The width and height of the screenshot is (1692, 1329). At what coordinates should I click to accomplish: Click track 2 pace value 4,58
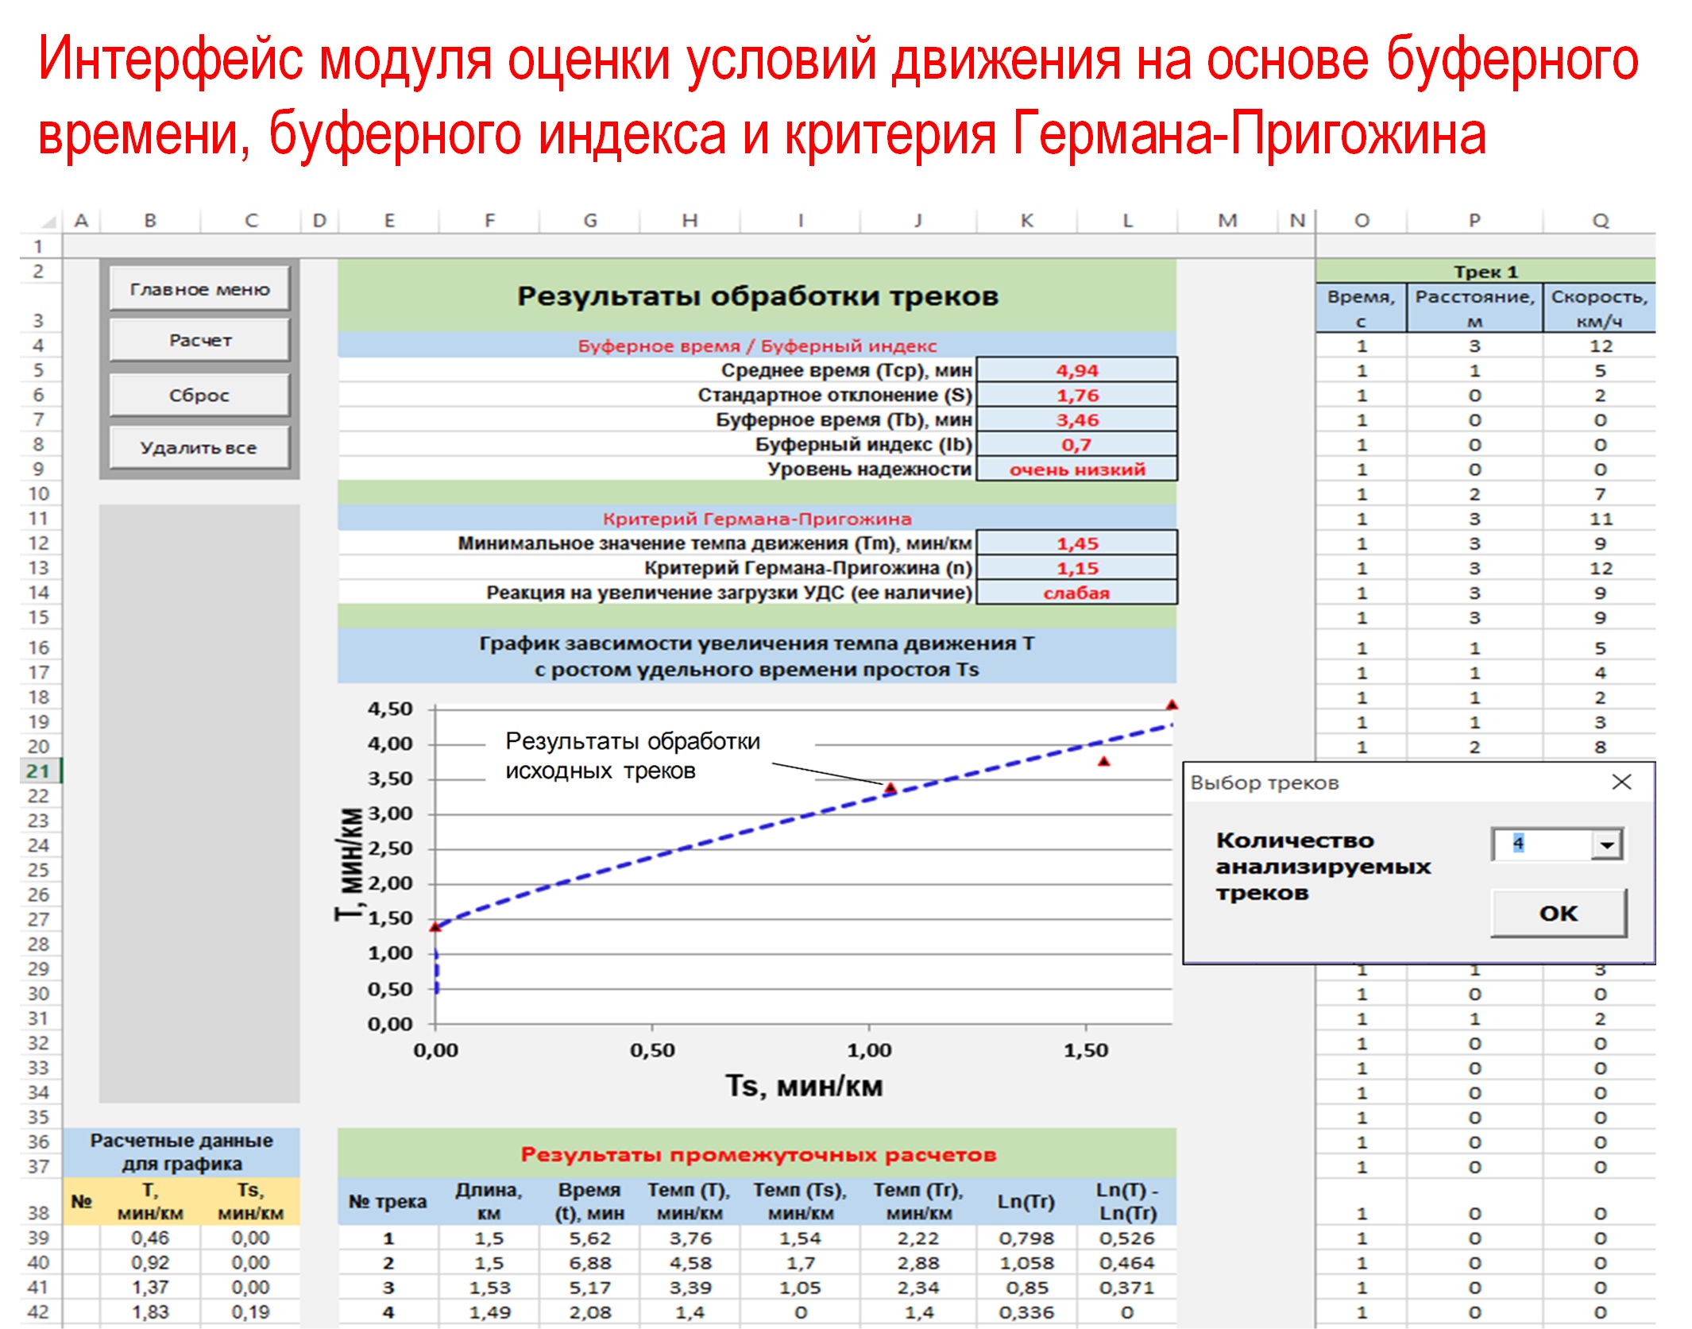pyautogui.click(x=690, y=1263)
